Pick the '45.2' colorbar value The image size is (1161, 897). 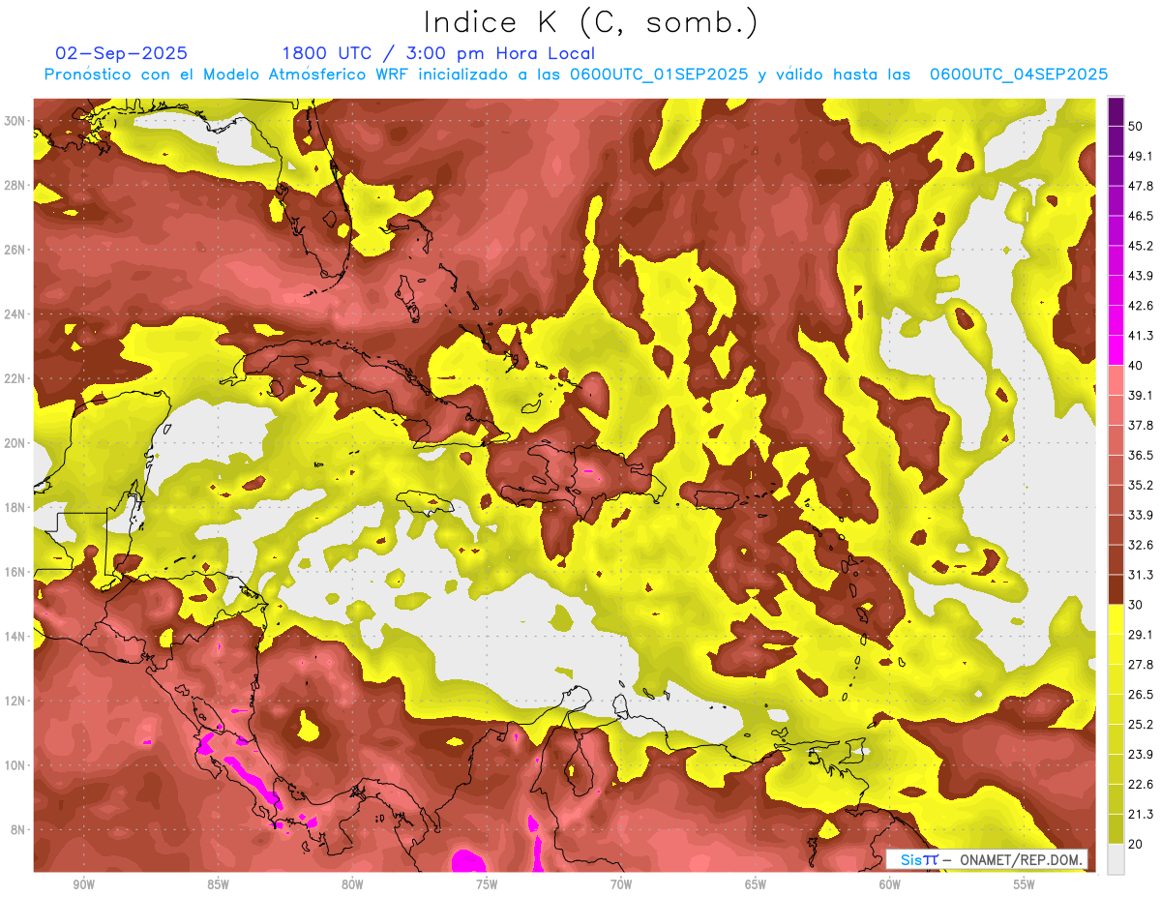(x=1142, y=246)
